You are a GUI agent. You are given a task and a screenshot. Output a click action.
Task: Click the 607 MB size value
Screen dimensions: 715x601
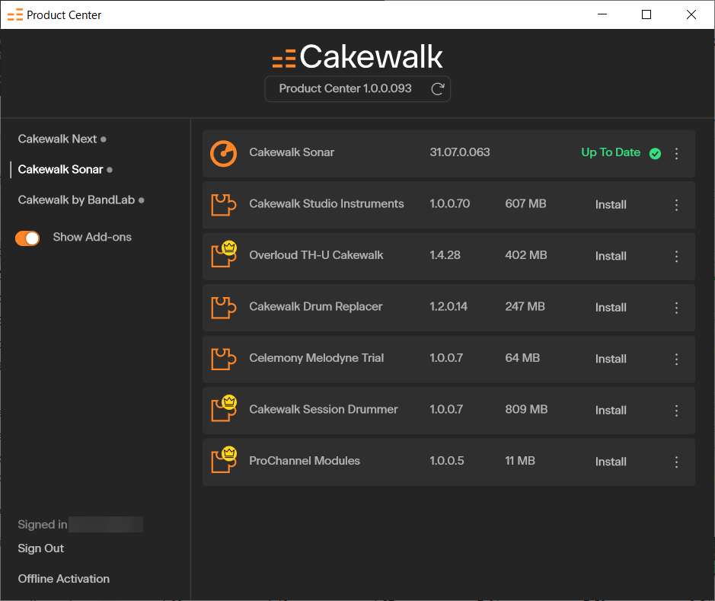(525, 204)
